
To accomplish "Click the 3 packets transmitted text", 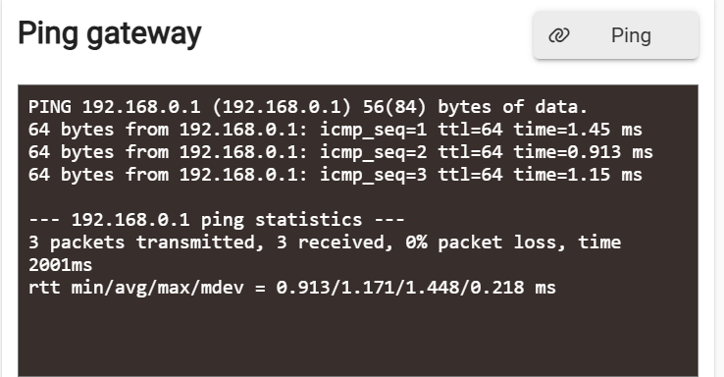I will 146,242.
